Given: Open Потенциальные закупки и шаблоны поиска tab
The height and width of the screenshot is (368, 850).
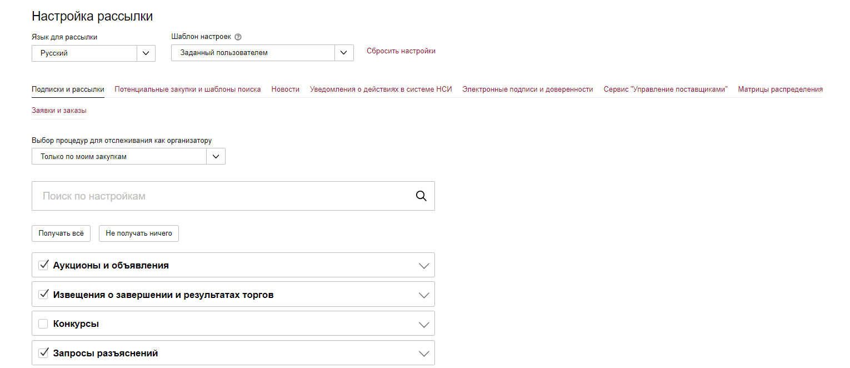Looking at the screenshot, I should tap(187, 89).
